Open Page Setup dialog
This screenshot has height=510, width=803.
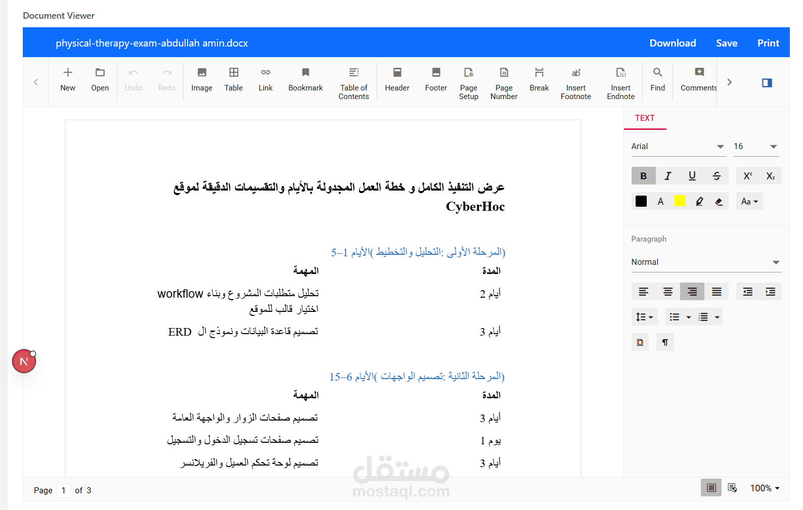469,83
